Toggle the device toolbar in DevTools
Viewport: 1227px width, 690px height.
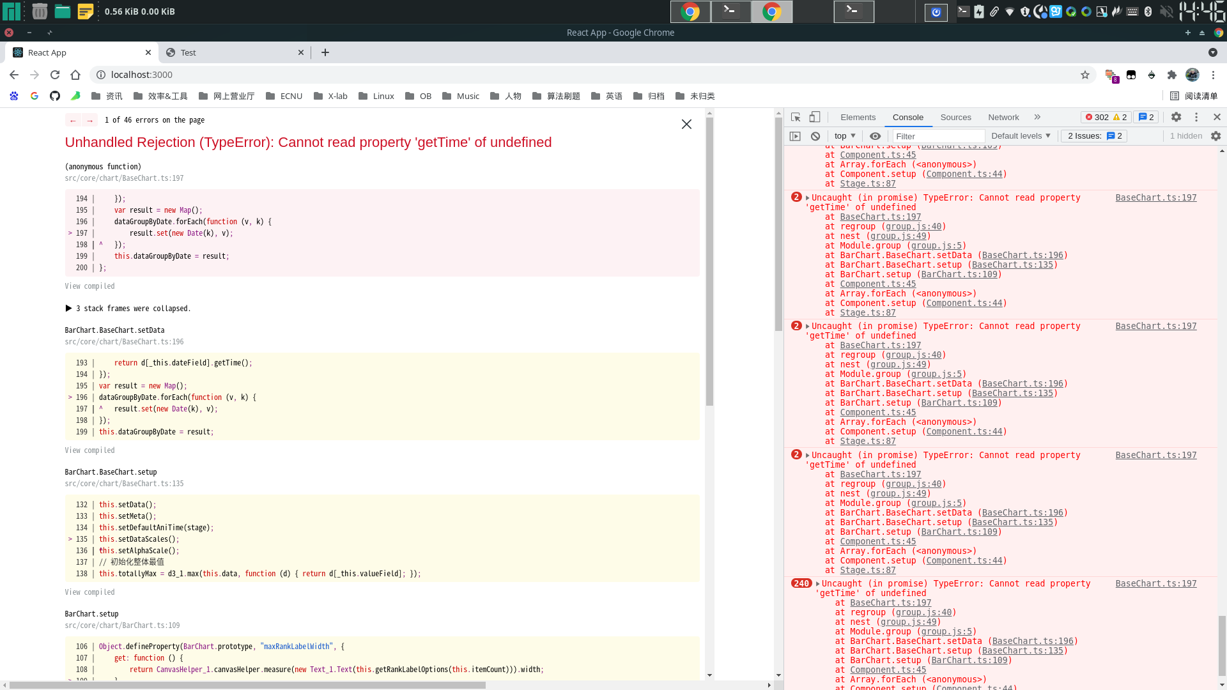click(x=814, y=117)
